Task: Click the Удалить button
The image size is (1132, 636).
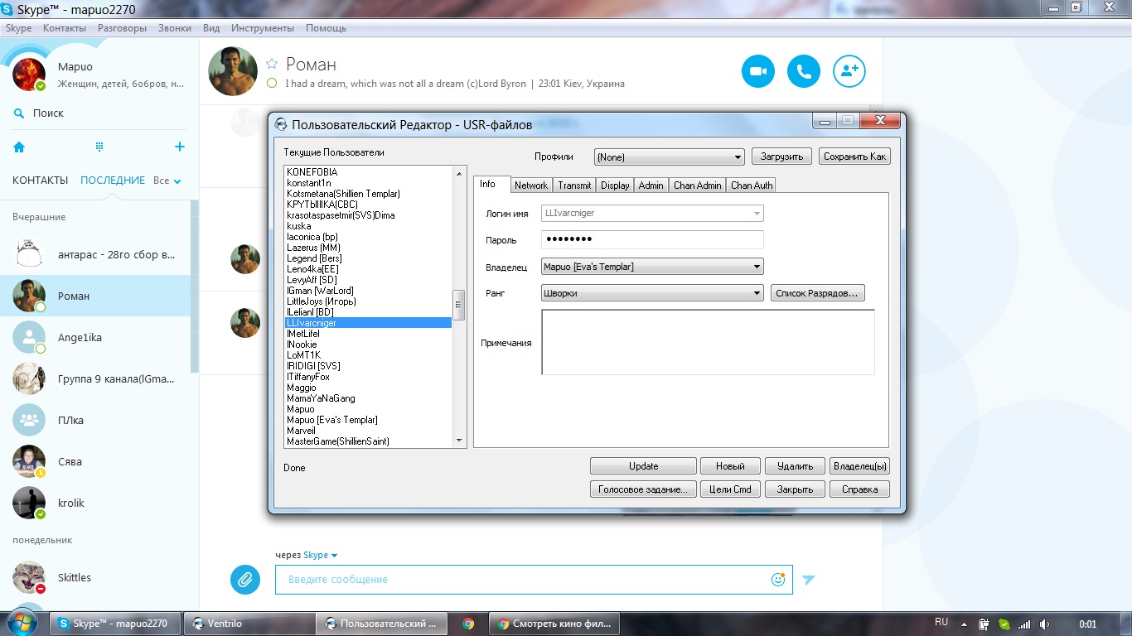Action: pos(795,466)
